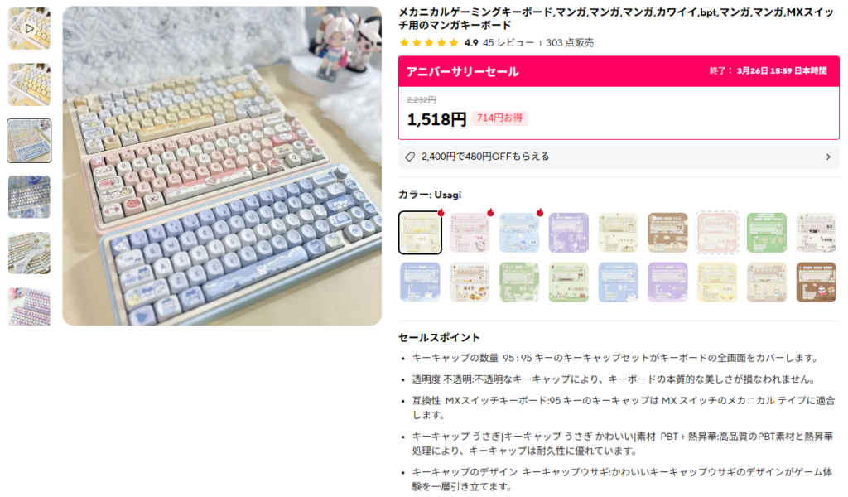Image resolution: width=848 pixels, height=497 pixels.
Task: Expand the 2,400円で480円OFF coupon chevron
Action: coord(828,157)
